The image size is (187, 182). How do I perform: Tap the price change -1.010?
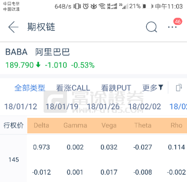click(x=56, y=65)
